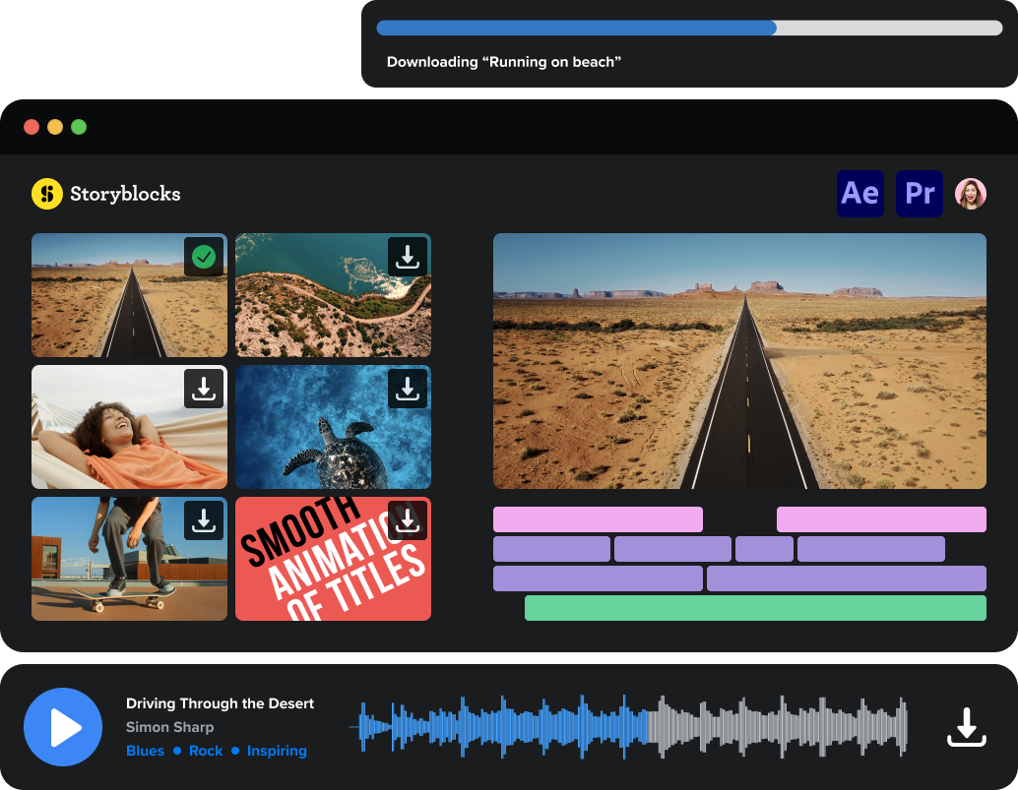Download the sea turtle clip

click(408, 389)
